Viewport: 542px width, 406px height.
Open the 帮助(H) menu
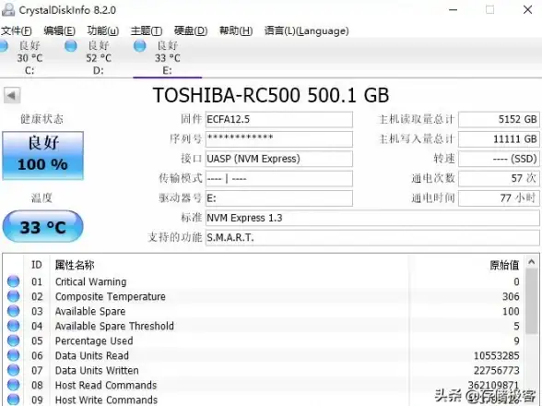click(x=236, y=30)
